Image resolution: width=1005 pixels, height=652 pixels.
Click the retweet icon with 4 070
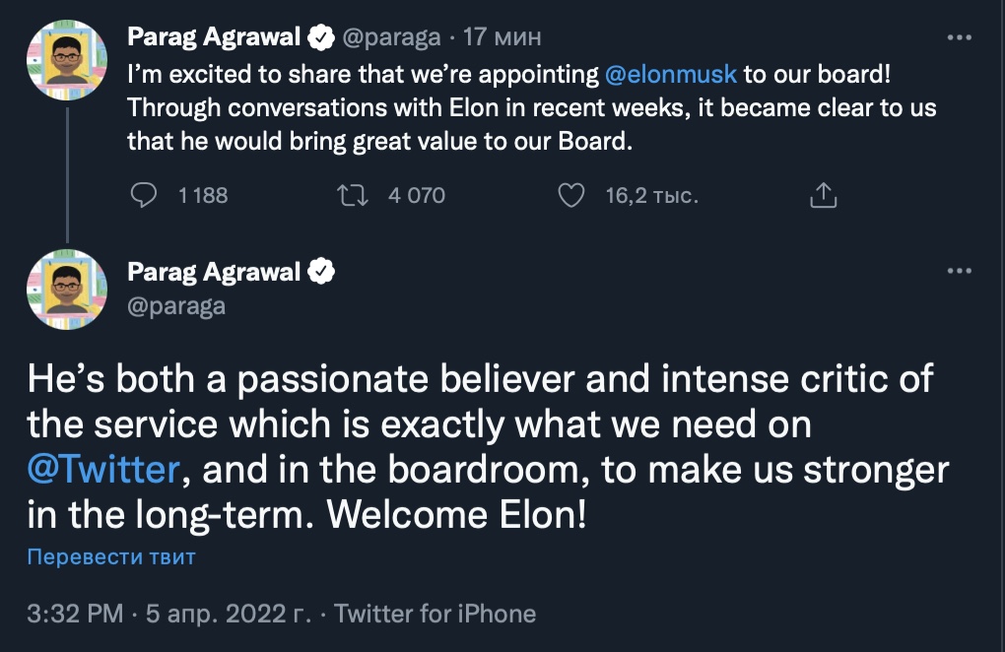[x=353, y=196]
